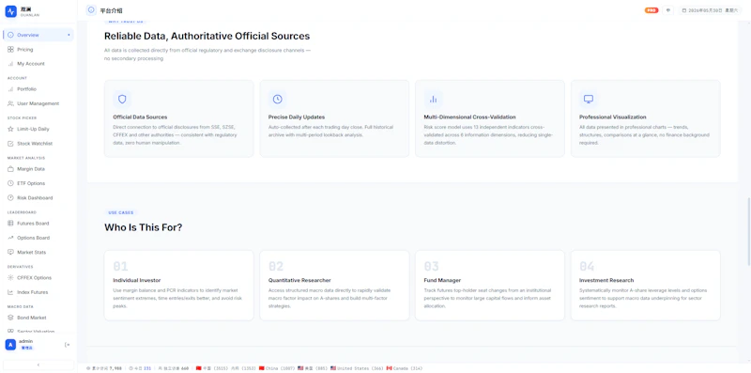This screenshot has height=373, width=751.
Task: Click the CFFEX Options sun icon
Action: tap(10, 277)
